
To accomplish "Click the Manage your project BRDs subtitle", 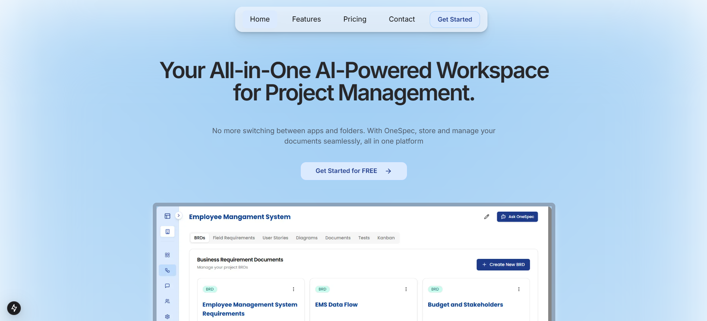I will coord(222,267).
